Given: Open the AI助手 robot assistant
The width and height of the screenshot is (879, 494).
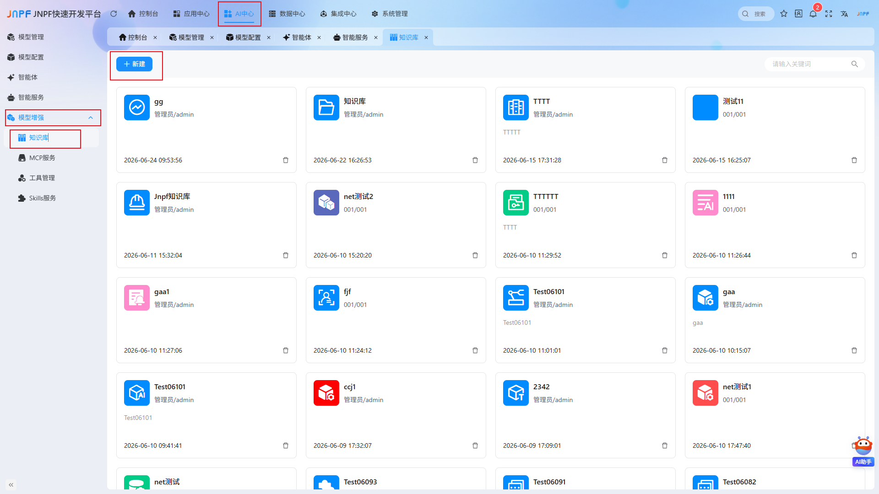Looking at the screenshot, I should click(863, 451).
